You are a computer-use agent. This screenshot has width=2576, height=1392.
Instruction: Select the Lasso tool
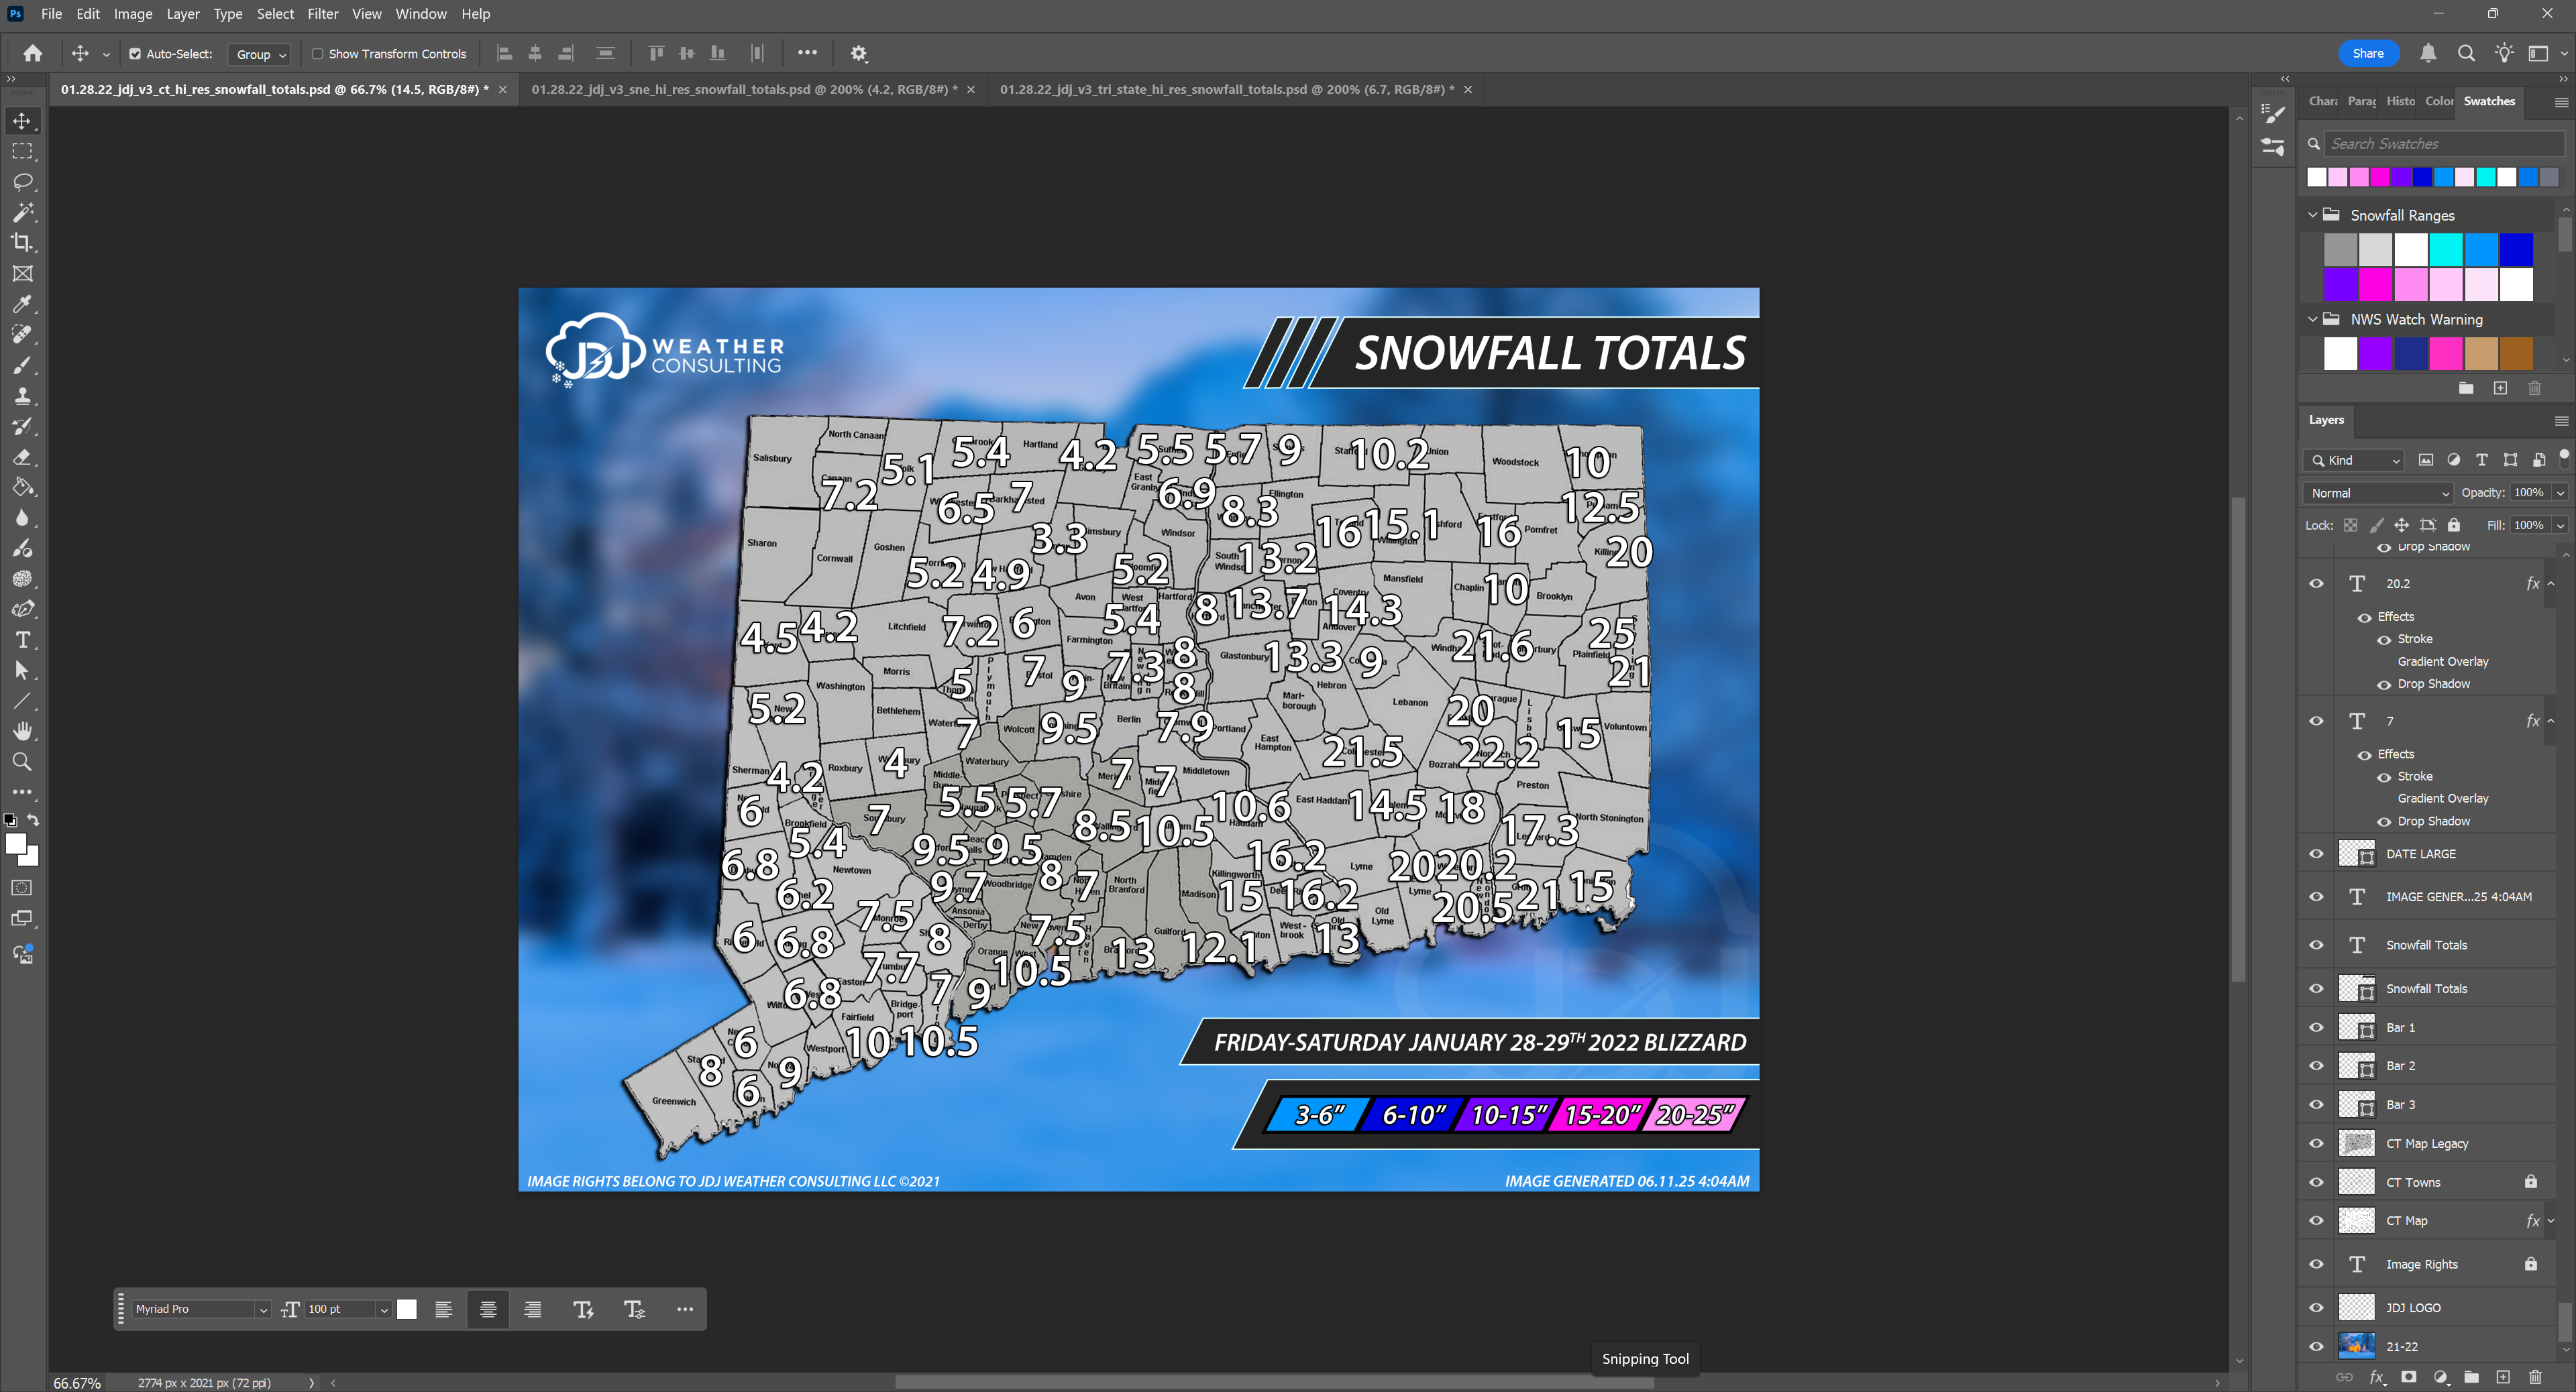coord(22,182)
